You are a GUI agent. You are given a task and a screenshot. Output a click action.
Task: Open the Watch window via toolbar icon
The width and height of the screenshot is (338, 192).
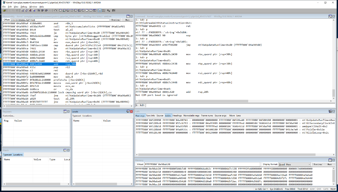[x=64, y=10]
